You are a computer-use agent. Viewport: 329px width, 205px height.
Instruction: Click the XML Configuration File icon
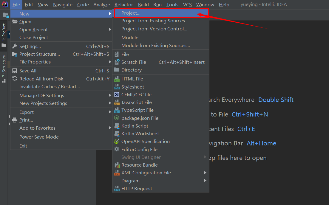click(x=117, y=173)
